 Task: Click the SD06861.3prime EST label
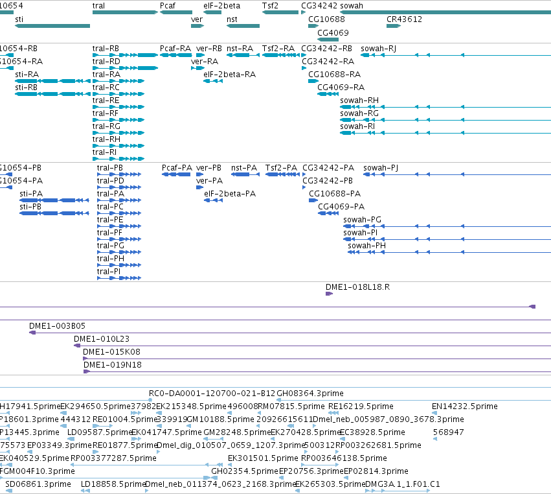pyautogui.click(x=38, y=484)
